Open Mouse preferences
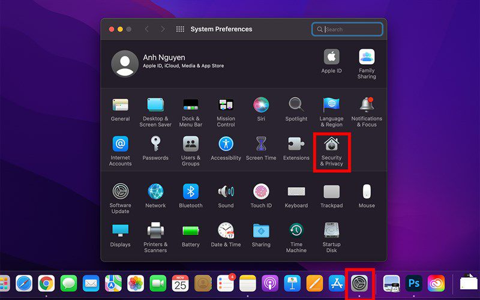Viewport: 480px width, 300px height. click(367, 196)
